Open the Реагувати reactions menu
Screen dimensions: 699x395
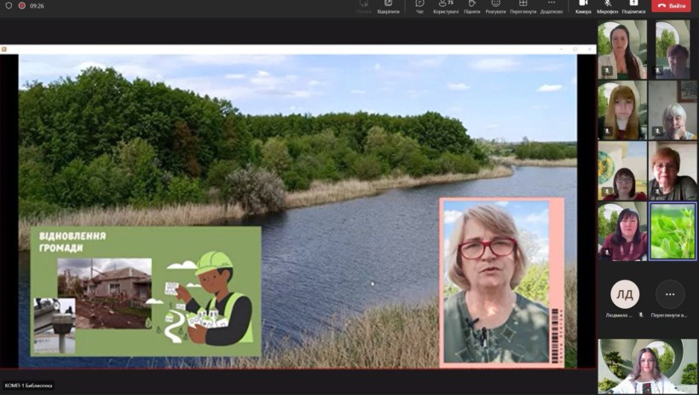click(495, 7)
